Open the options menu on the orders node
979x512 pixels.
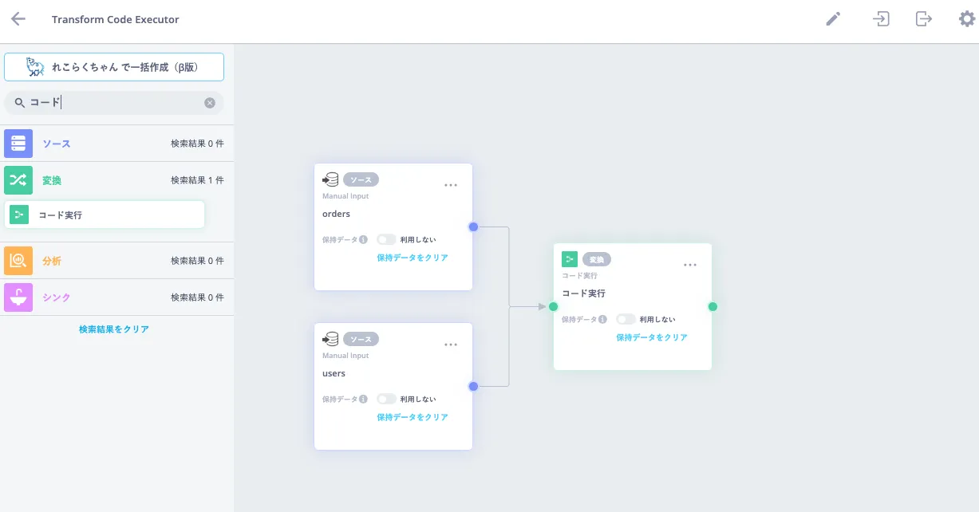click(451, 184)
